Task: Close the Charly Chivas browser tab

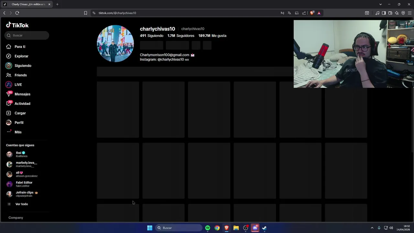Action: 49,4
